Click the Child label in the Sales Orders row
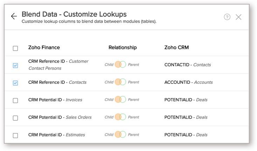257x151 pixels. (x=109, y=117)
